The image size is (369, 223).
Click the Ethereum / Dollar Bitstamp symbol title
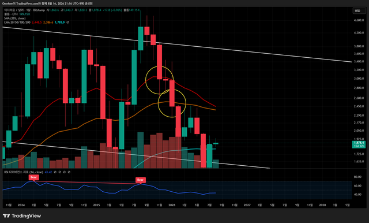click(24, 10)
